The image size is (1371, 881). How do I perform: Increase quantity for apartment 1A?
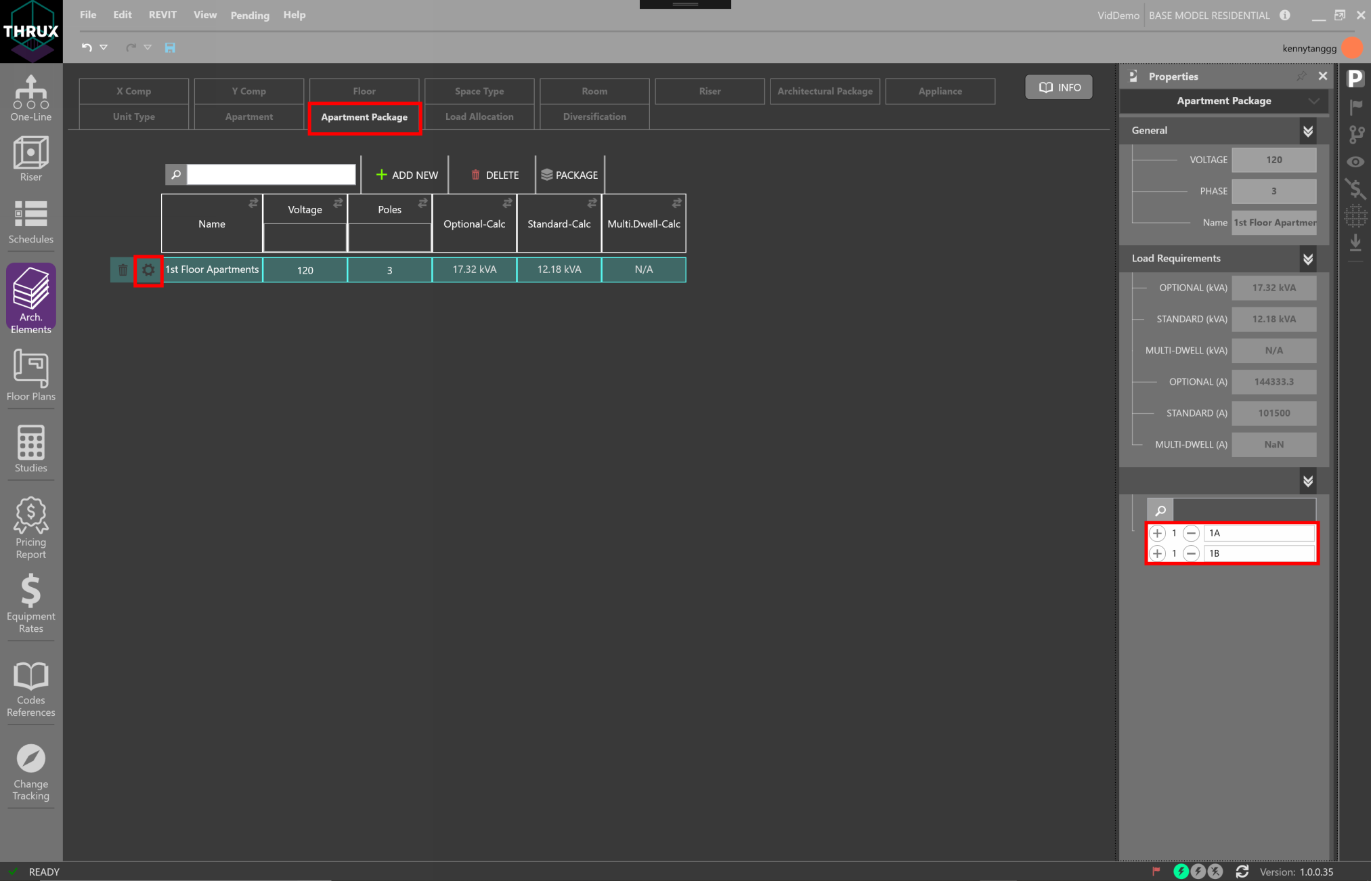[x=1158, y=533]
